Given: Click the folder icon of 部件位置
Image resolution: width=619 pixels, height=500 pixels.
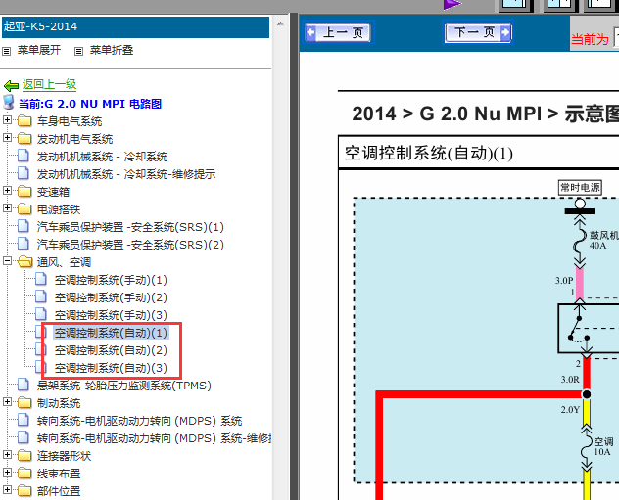Looking at the screenshot, I should coord(24,490).
